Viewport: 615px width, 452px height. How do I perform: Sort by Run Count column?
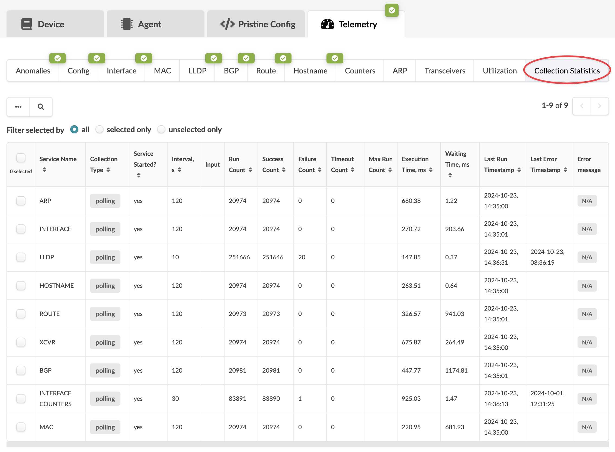pos(250,170)
